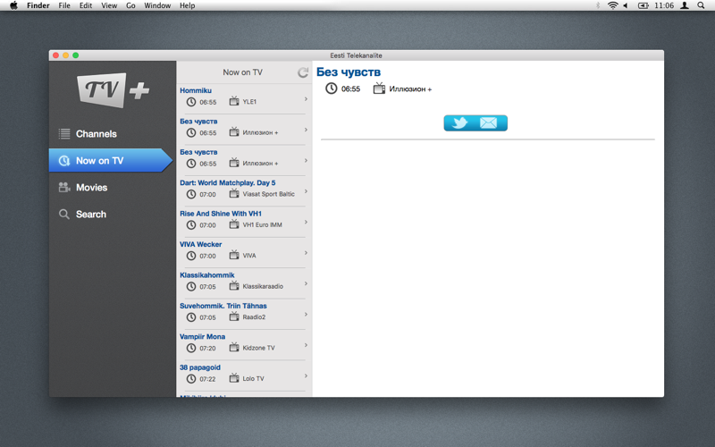This screenshot has width=715, height=447.
Task: Expand the VIVA Wecker row chevron
Action: click(306, 253)
